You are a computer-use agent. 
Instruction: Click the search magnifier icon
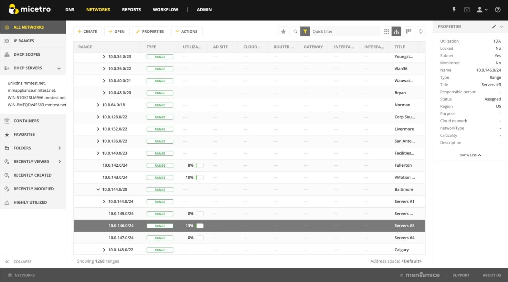(295, 31)
